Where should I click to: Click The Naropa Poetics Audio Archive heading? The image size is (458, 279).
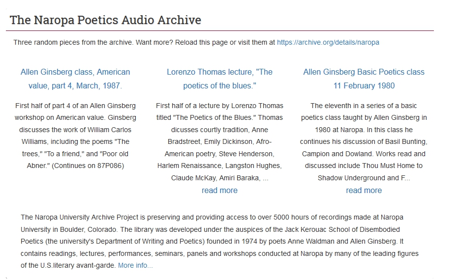(x=105, y=20)
